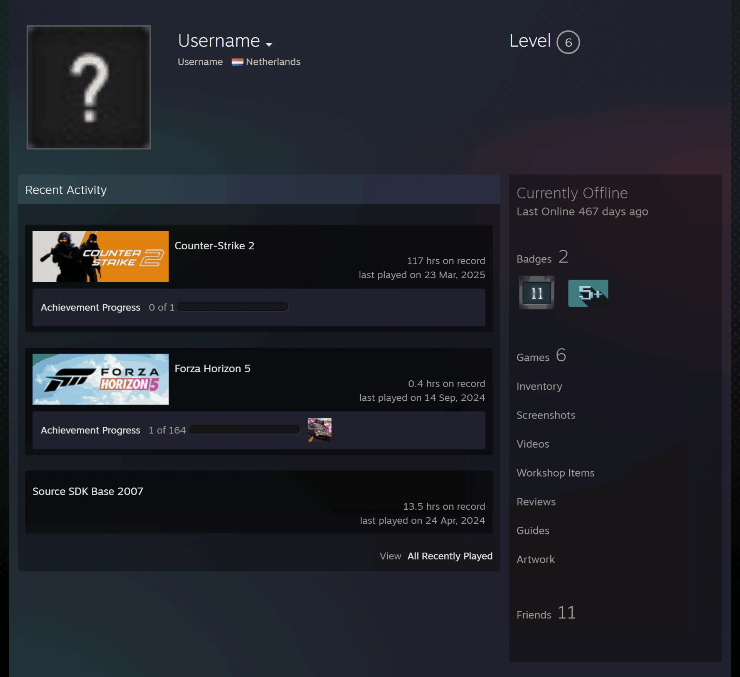Open the Reviews page

pos(536,502)
